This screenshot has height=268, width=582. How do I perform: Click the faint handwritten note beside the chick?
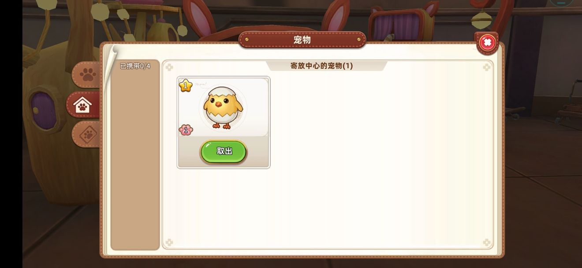(x=201, y=84)
